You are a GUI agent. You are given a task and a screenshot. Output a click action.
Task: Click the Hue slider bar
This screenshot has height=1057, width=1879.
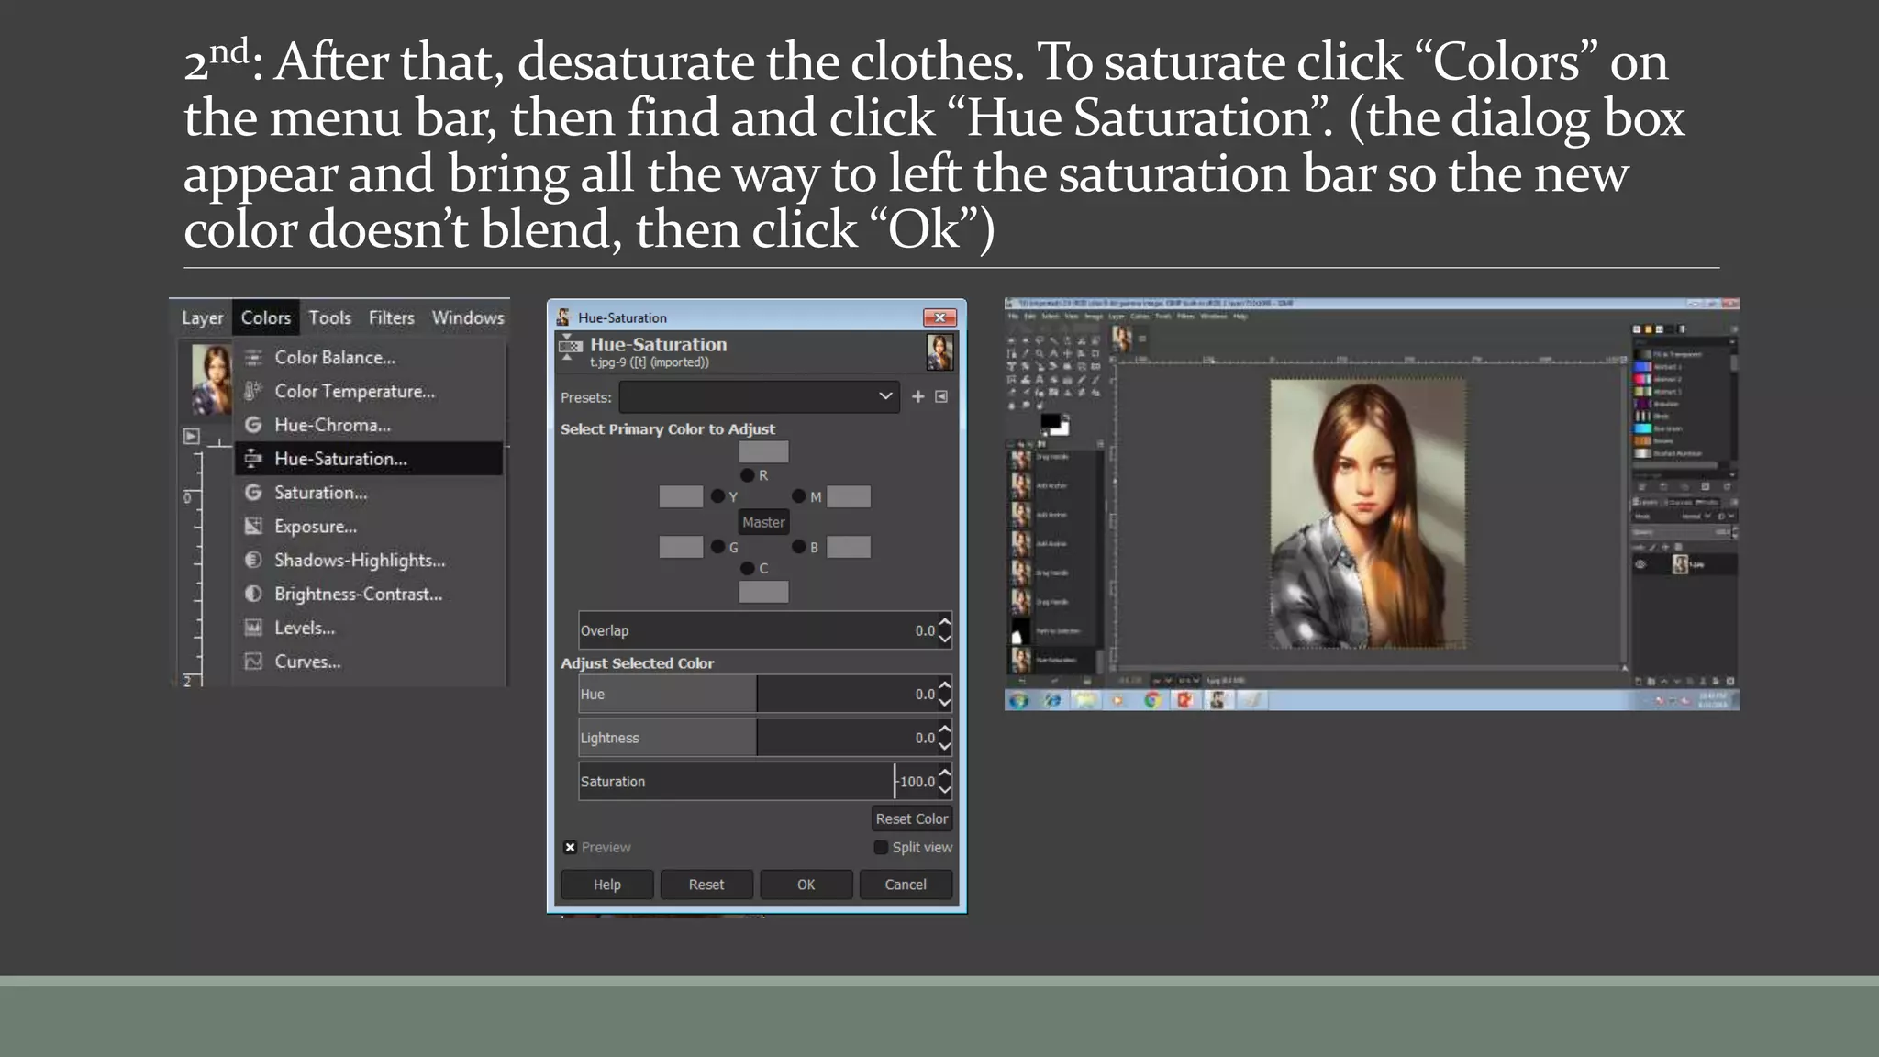pyautogui.click(x=758, y=694)
